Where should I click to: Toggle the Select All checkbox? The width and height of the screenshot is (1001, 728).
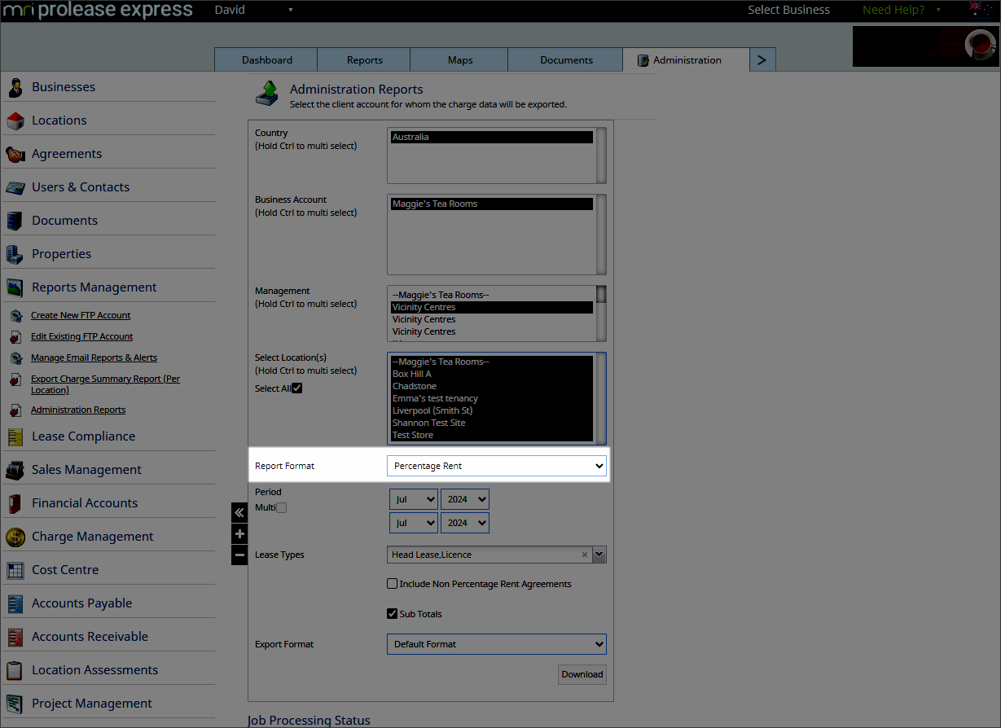[296, 388]
